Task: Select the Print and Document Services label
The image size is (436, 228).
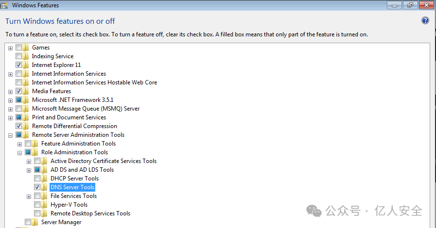Action: pos(69,117)
